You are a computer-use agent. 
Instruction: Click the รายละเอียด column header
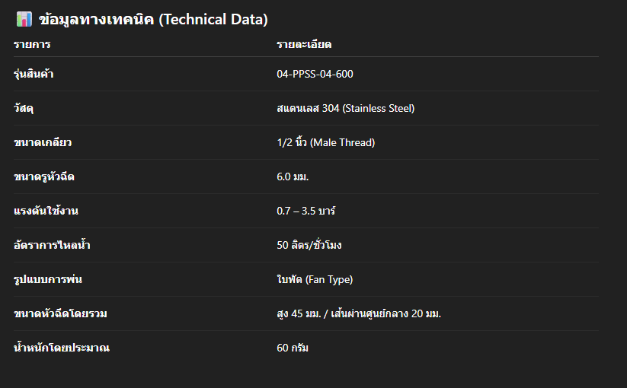coord(304,44)
